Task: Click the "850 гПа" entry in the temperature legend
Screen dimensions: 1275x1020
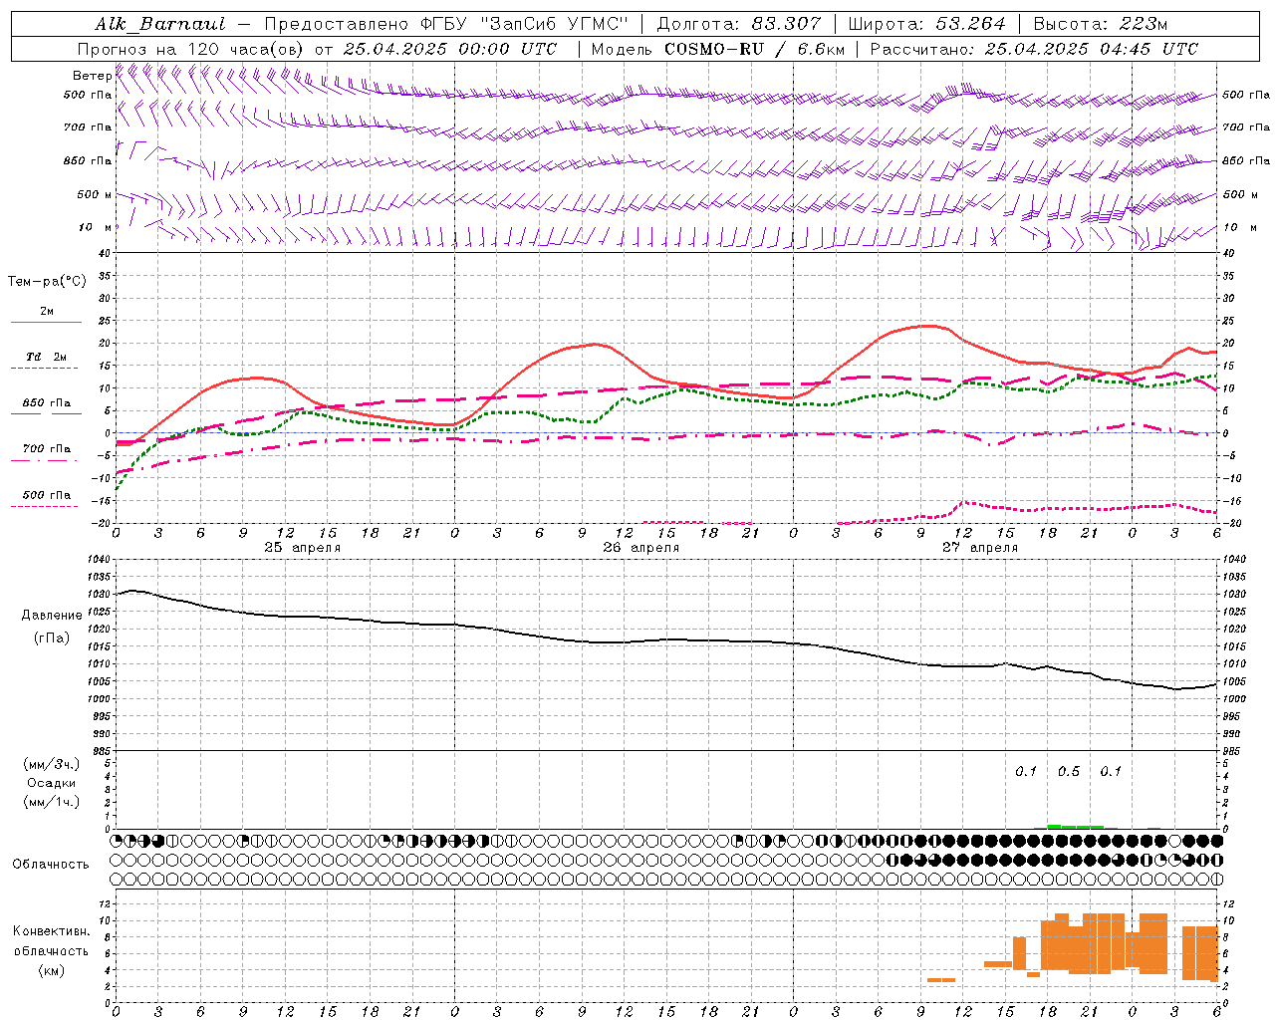Action: pos(47,403)
